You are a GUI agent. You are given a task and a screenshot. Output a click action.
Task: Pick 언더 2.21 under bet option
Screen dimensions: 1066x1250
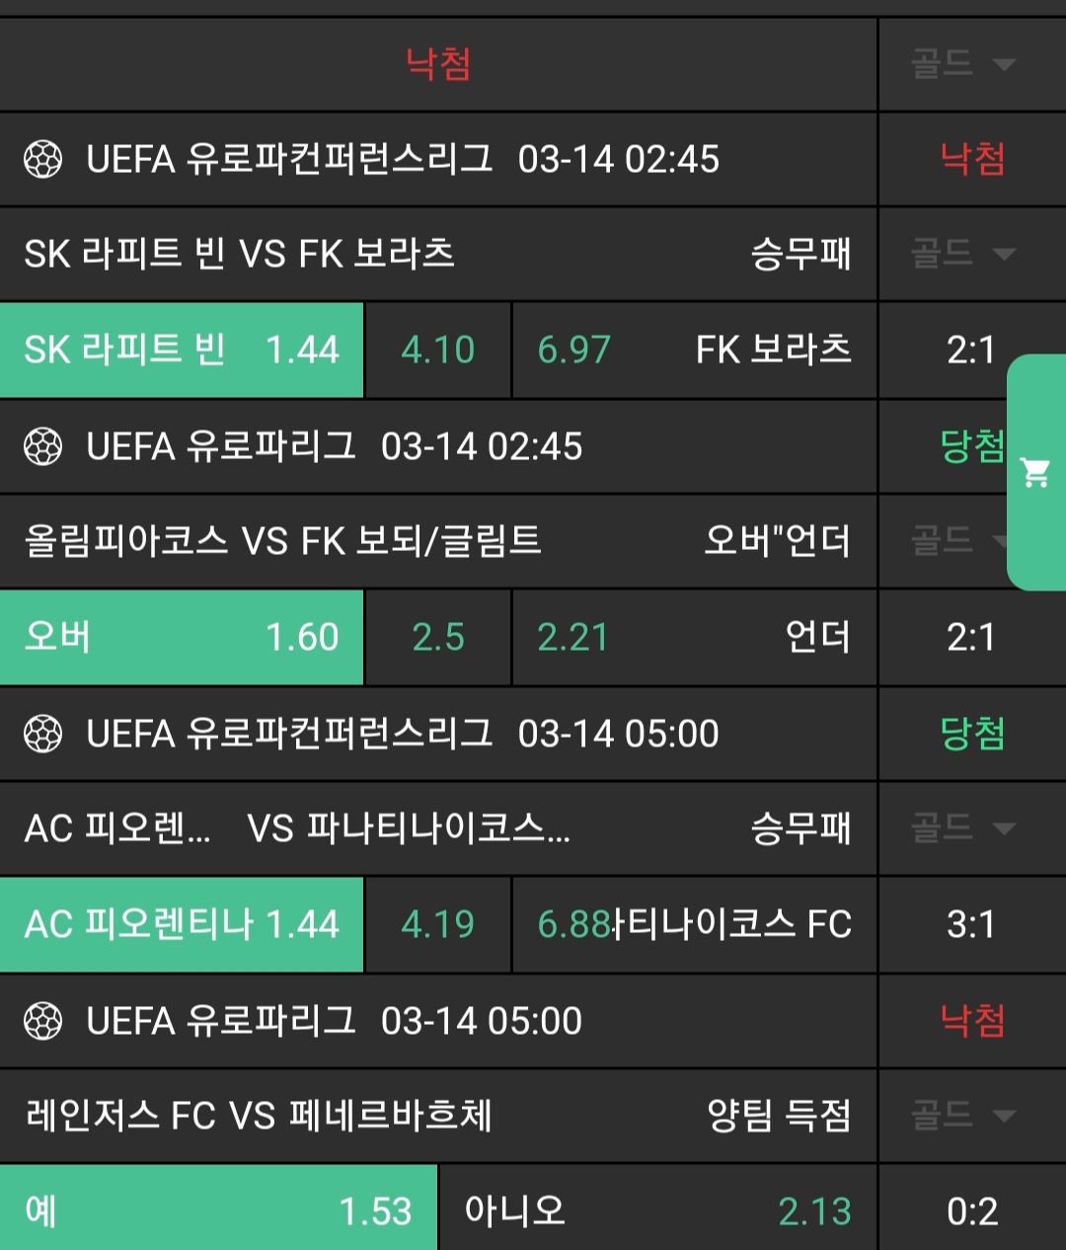(694, 637)
